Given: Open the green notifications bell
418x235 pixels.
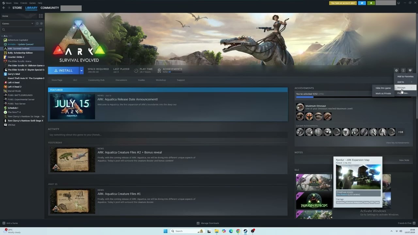Looking at the screenshot, I should coord(371,3).
